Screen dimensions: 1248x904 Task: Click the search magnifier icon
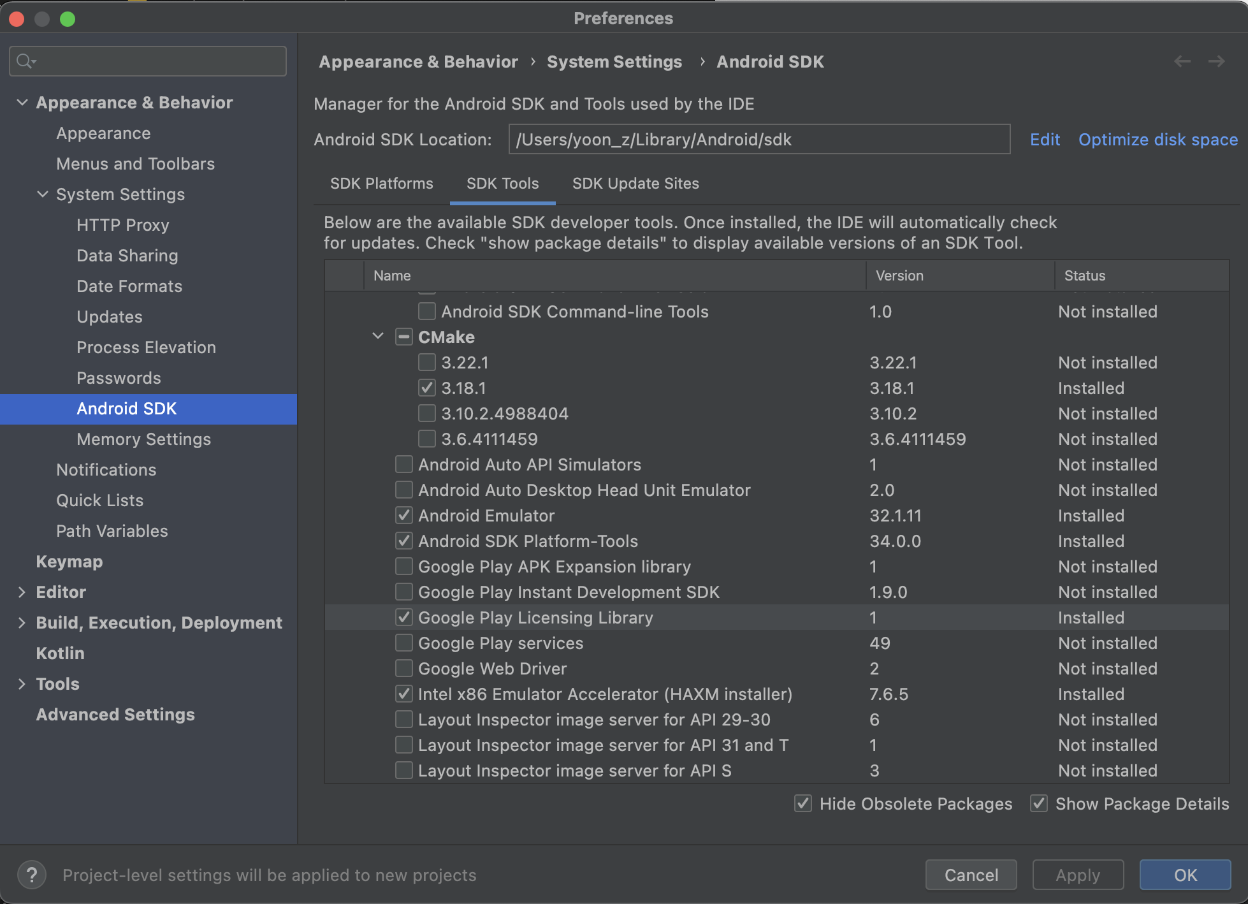point(25,61)
